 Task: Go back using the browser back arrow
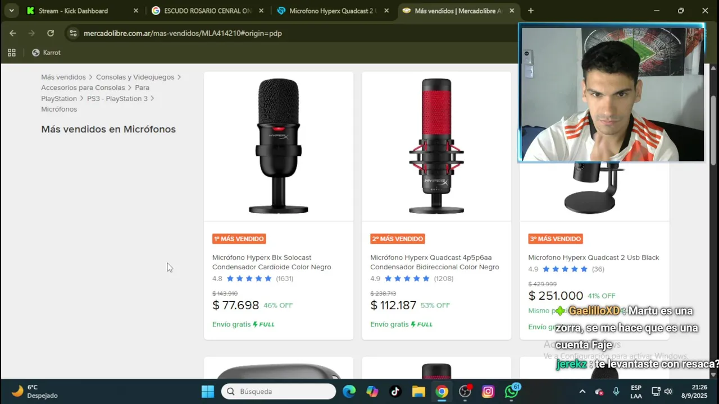13,33
